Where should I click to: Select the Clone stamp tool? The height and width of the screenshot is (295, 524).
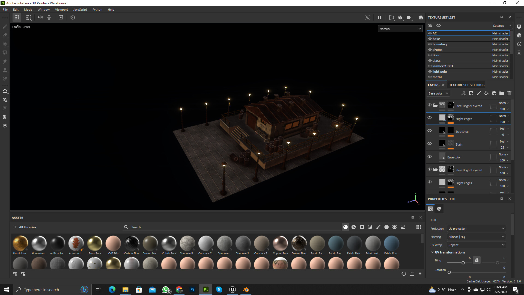(5, 70)
